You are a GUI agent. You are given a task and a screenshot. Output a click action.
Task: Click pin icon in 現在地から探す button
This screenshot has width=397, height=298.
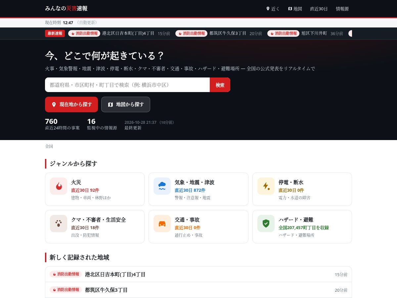[54, 104]
